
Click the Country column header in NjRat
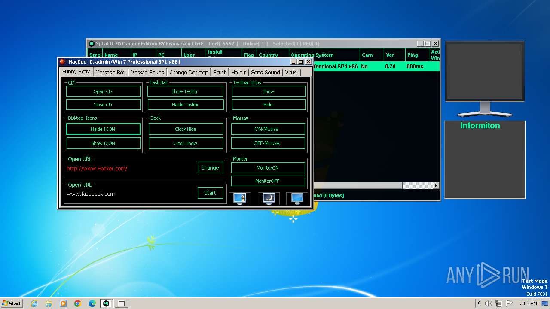click(272, 55)
